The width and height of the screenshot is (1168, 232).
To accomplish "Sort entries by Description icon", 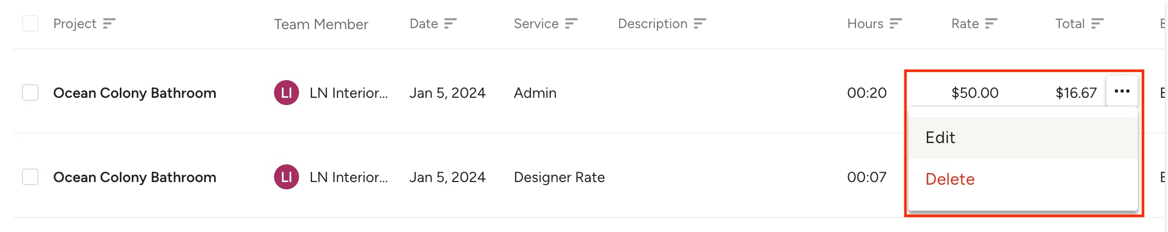I will point(700,23).
